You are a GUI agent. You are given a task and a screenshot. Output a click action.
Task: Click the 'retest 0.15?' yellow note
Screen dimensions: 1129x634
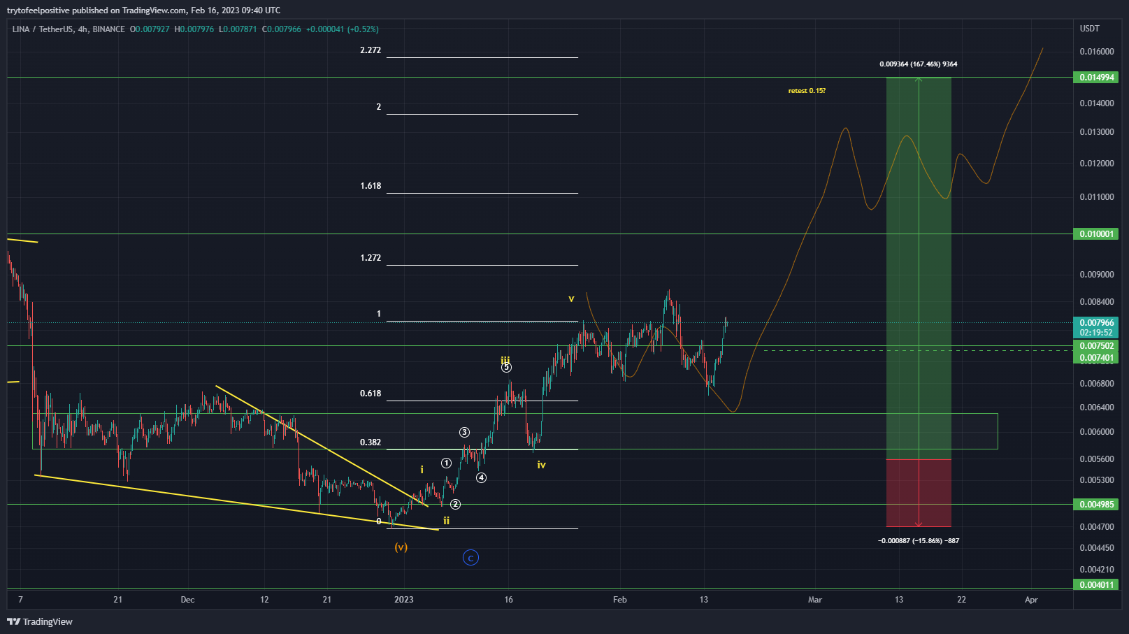pyautogui.click(x=807, y=91)
